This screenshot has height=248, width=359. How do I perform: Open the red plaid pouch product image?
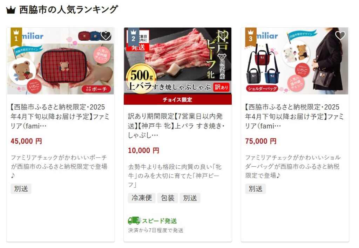click(60, 61)
